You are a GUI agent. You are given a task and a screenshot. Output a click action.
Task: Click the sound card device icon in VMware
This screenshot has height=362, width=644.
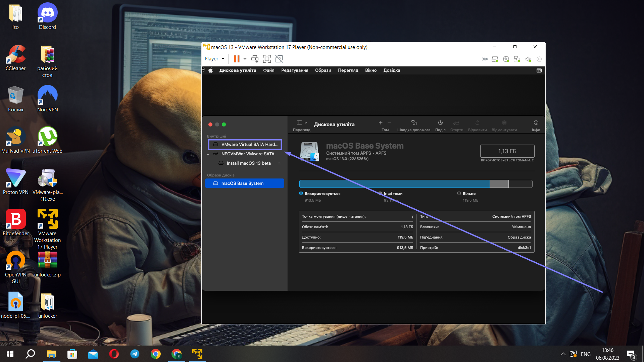click(x=528, y=59)
